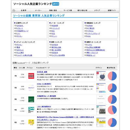Toggle the triangle beside メーカー ランキング
Screen dimensions: 130x130
tap(50, 23)
